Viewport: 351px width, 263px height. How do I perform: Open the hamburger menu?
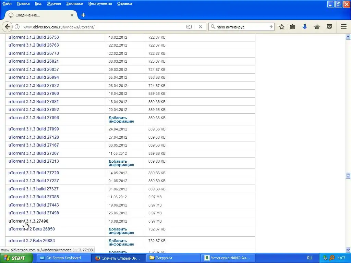(x=344, y=27)
